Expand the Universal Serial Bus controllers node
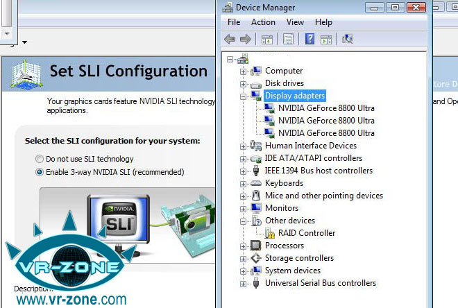Viewport: 458px width, 308px height. point(243,283)
